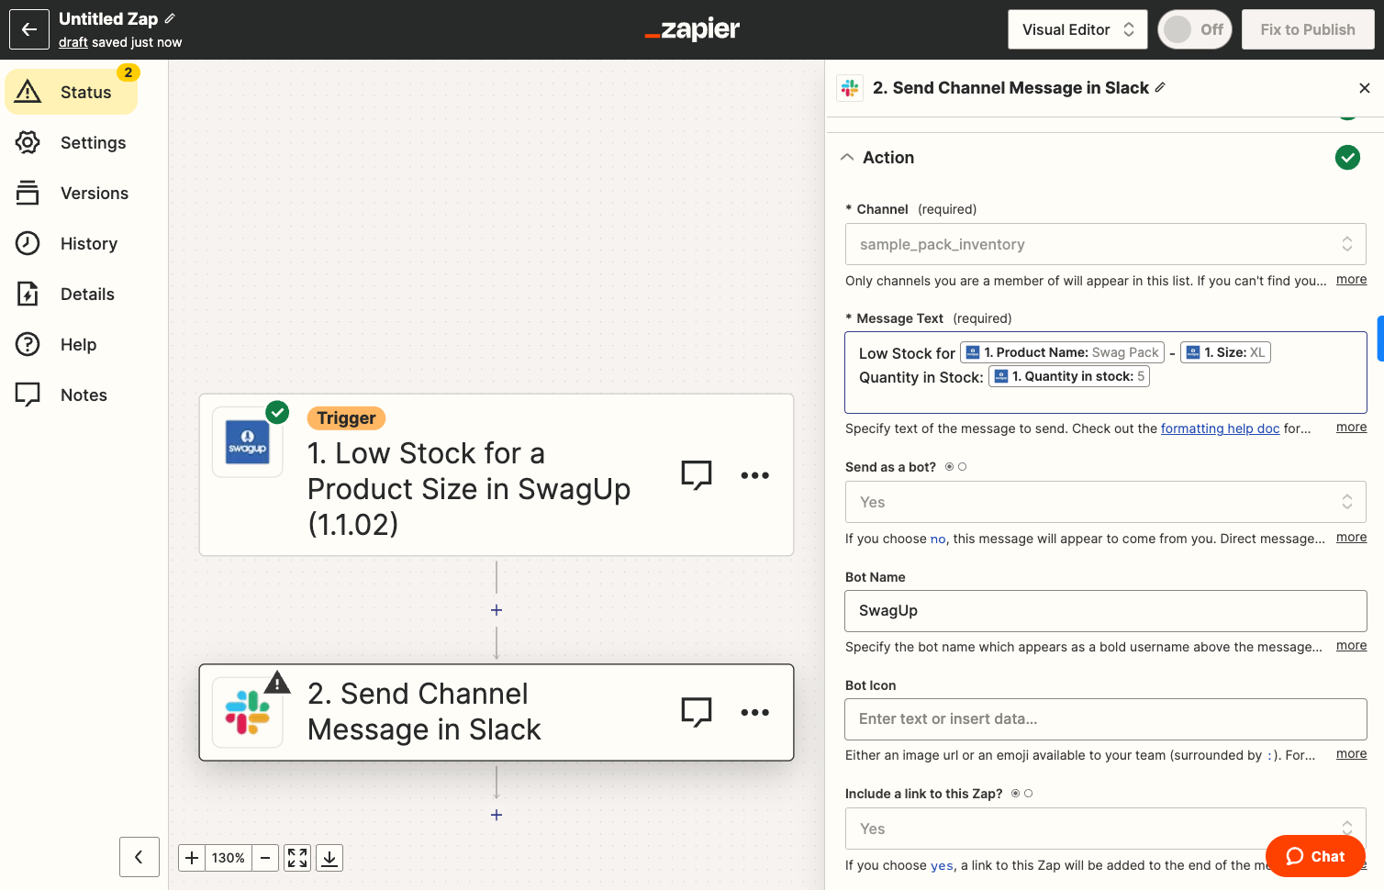Click the Trigger label badge
Image resolution: width=1384 pixels, height=890 pixels.
tap(346, 418)
